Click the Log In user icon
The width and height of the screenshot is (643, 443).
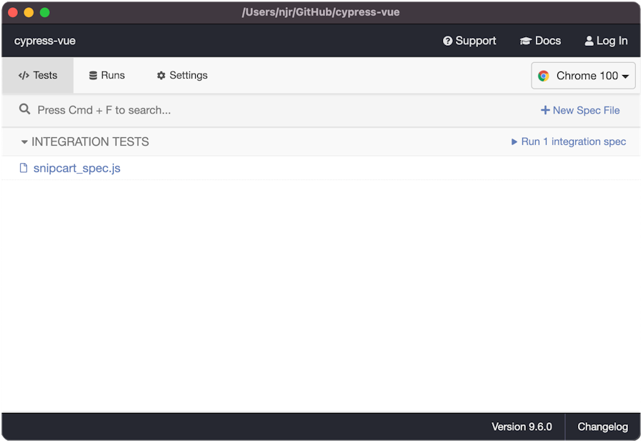[589, 41]
